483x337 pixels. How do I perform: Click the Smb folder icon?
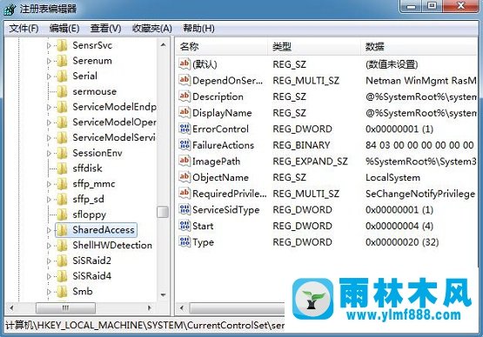pyautogui.click(x=62, y=292)
